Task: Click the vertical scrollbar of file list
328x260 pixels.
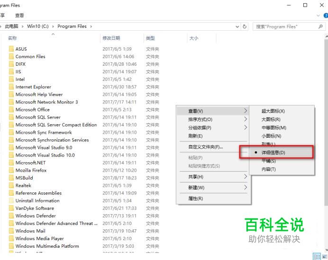Action: point(326,123)
